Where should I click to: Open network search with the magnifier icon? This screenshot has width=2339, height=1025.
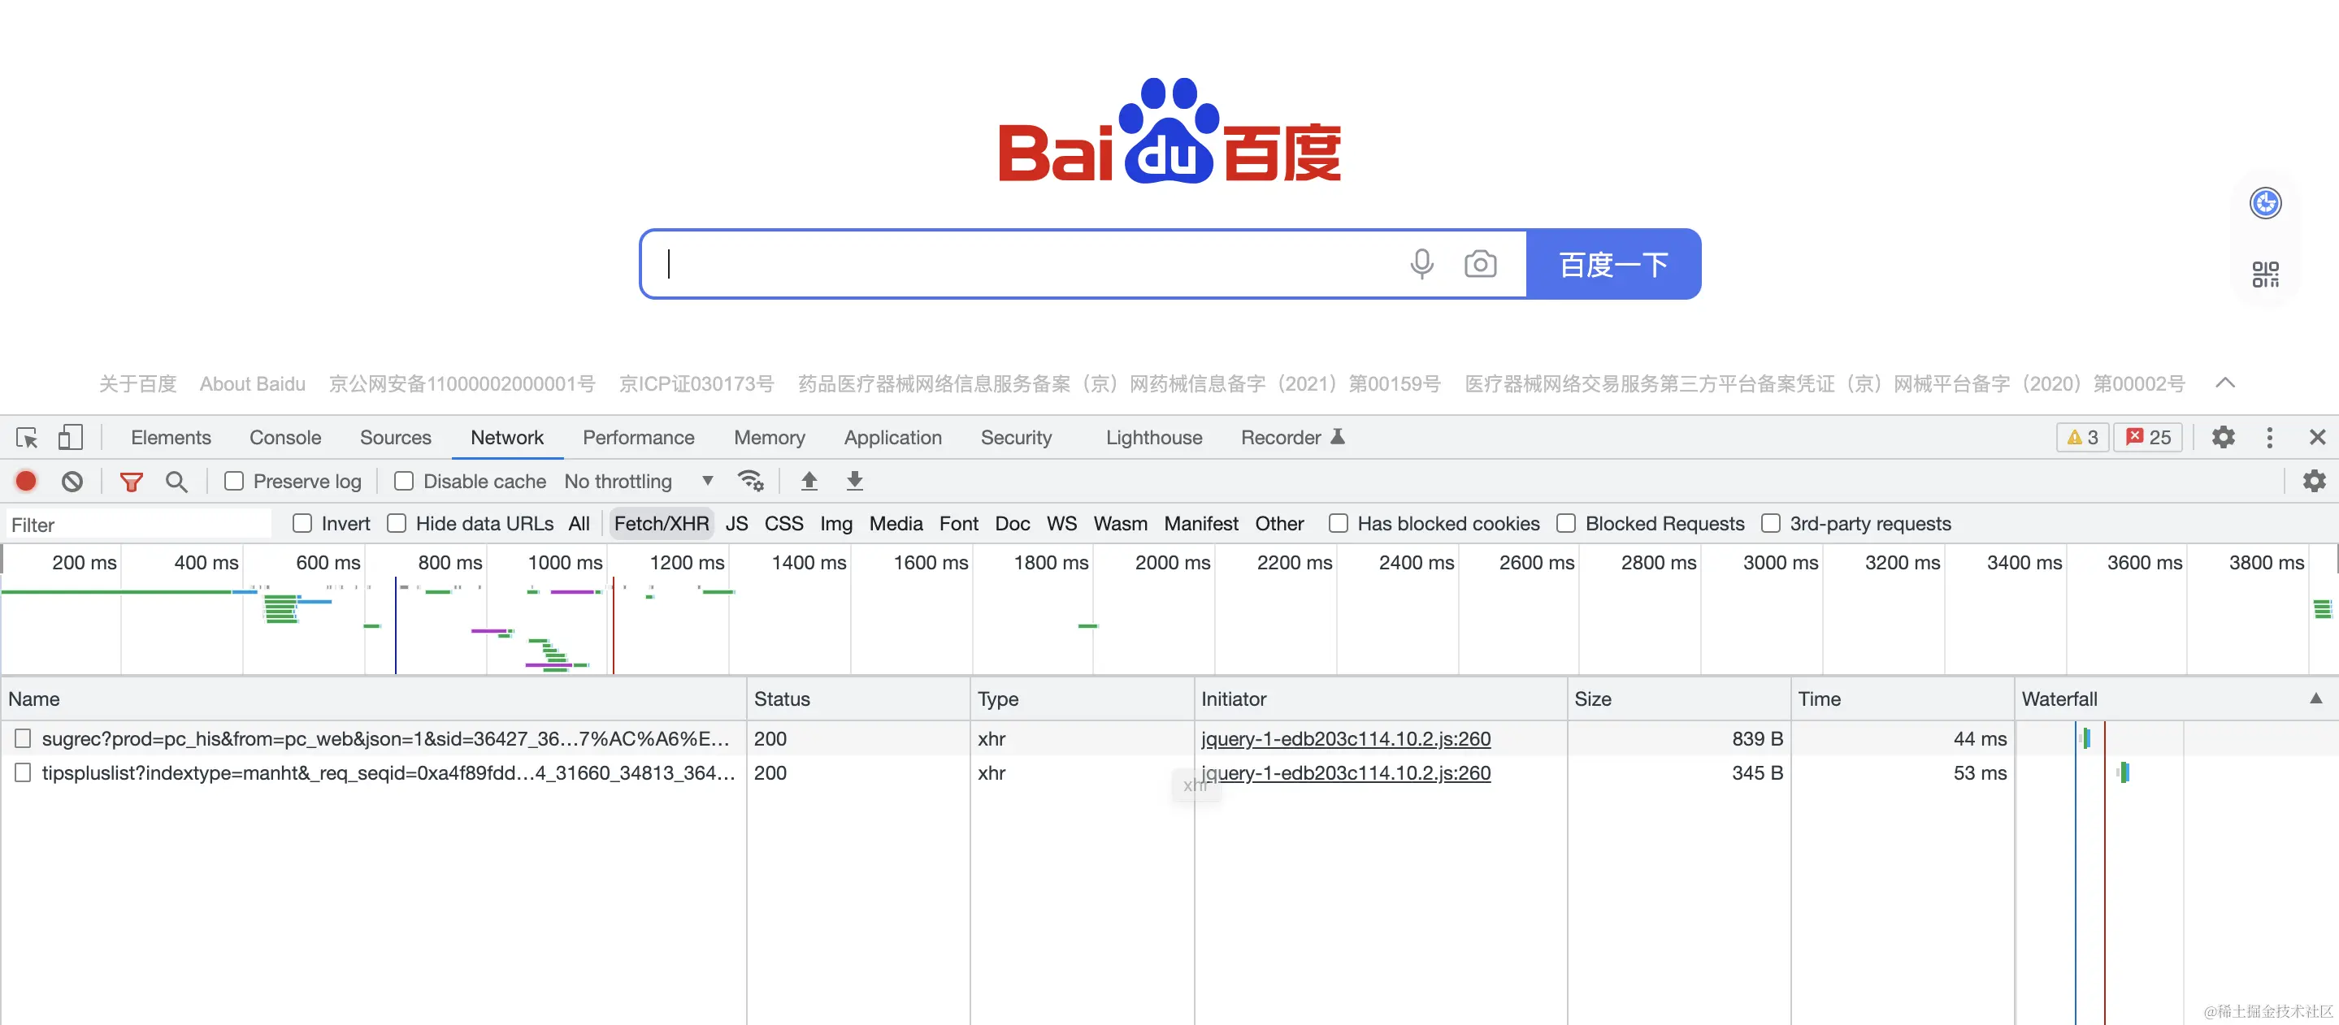click(x=176, y=482)
